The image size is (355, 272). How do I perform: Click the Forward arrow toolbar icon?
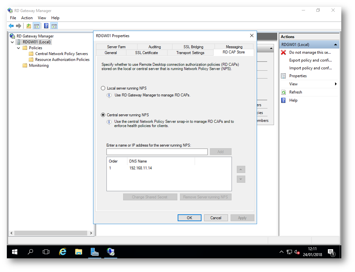[19, 26]
